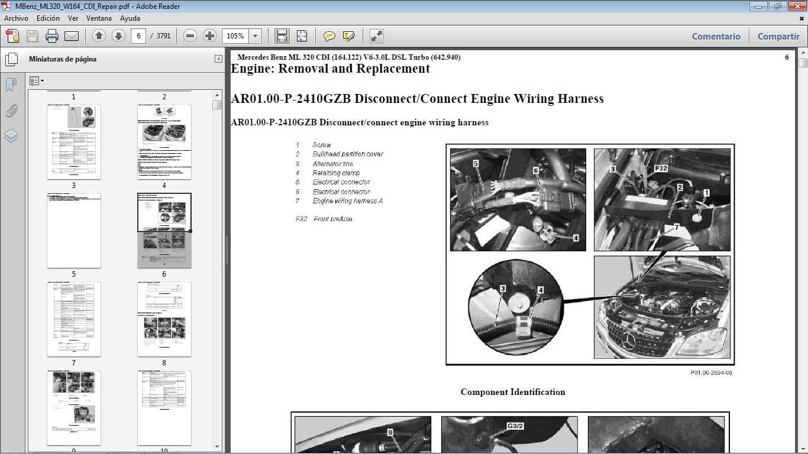
Task: Open the Bookmarks pane icon
Action: [x=11, y=85]
